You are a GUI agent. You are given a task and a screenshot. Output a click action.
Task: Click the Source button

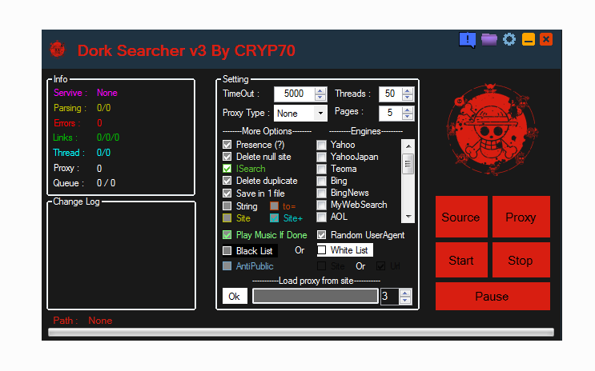[x=461, y=217]
